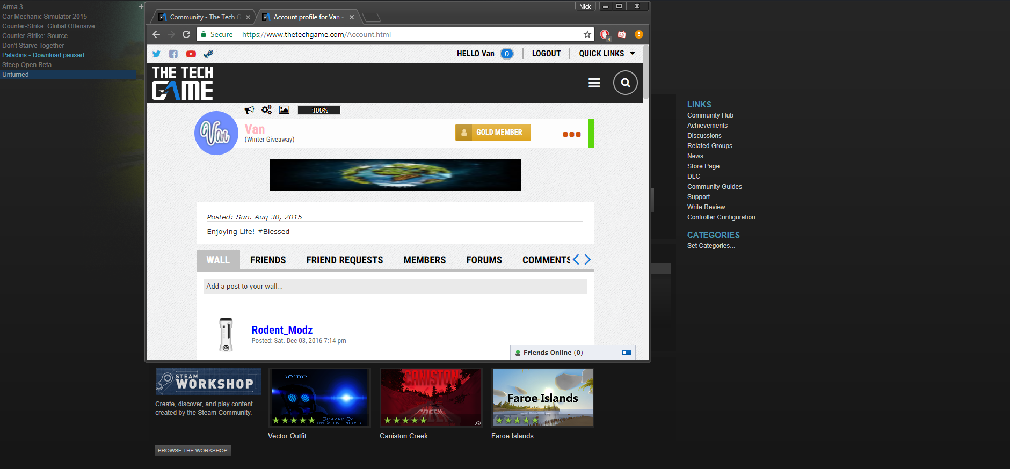The width and height of the screenshot is (1010, 469).
Task: Select the FORUMS tab
Action: tap(484, 260)
